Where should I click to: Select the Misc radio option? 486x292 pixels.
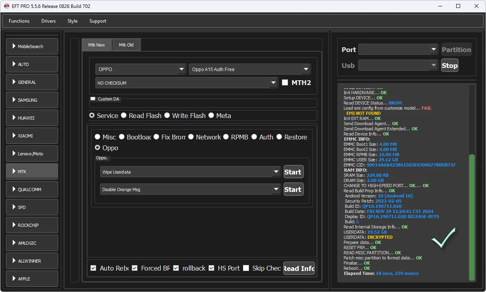[98, 137]
